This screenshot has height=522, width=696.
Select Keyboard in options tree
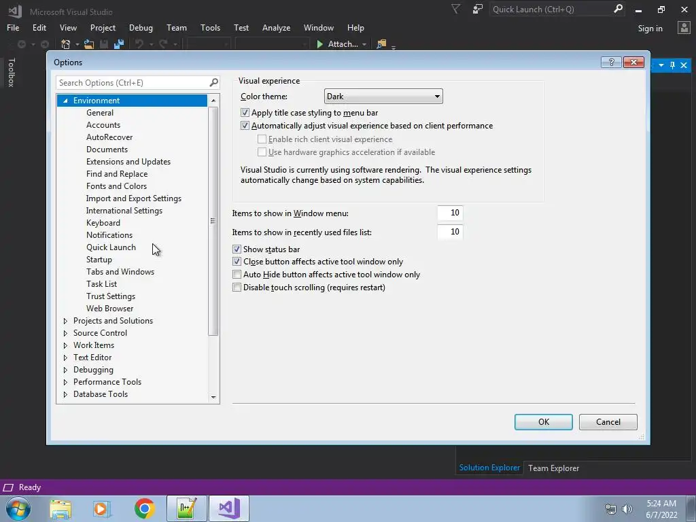click(103, 223)
